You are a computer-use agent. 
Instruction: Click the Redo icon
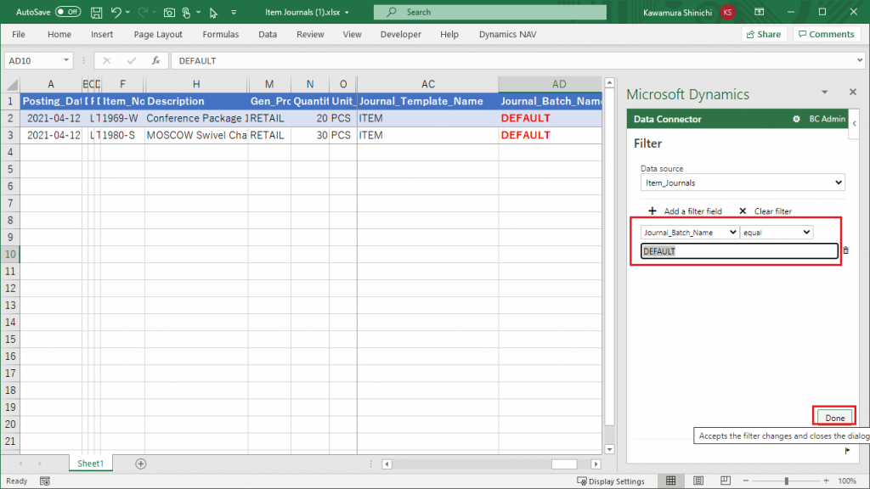point(143,12)
